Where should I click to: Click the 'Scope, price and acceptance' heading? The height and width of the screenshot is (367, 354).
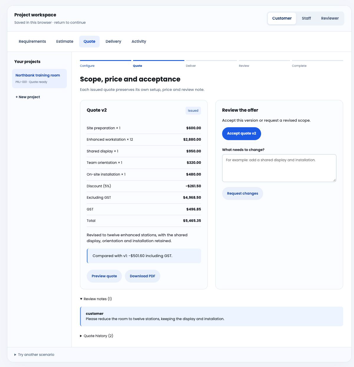[x=130, y=79]
